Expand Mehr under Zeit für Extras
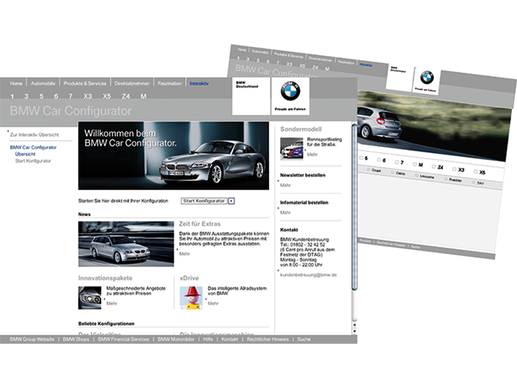 tap(184, 253)
